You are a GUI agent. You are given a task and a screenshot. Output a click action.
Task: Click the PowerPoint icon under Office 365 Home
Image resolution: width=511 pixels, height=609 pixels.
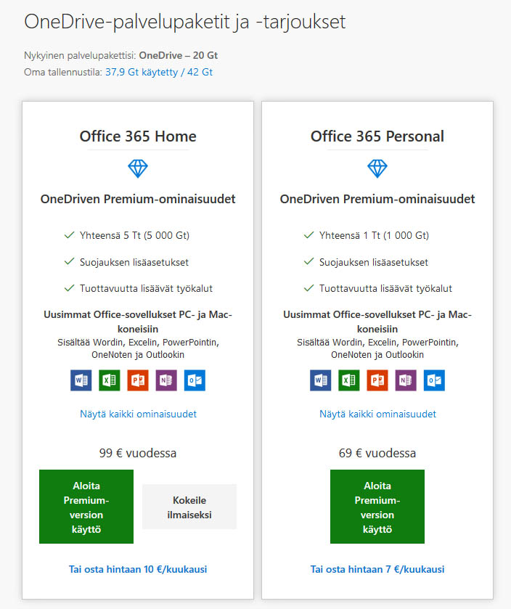138,380
